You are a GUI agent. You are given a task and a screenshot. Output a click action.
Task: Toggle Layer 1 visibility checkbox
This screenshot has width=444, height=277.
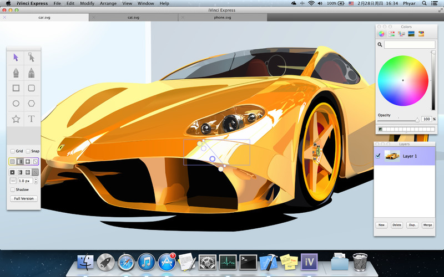click(378, 156)
